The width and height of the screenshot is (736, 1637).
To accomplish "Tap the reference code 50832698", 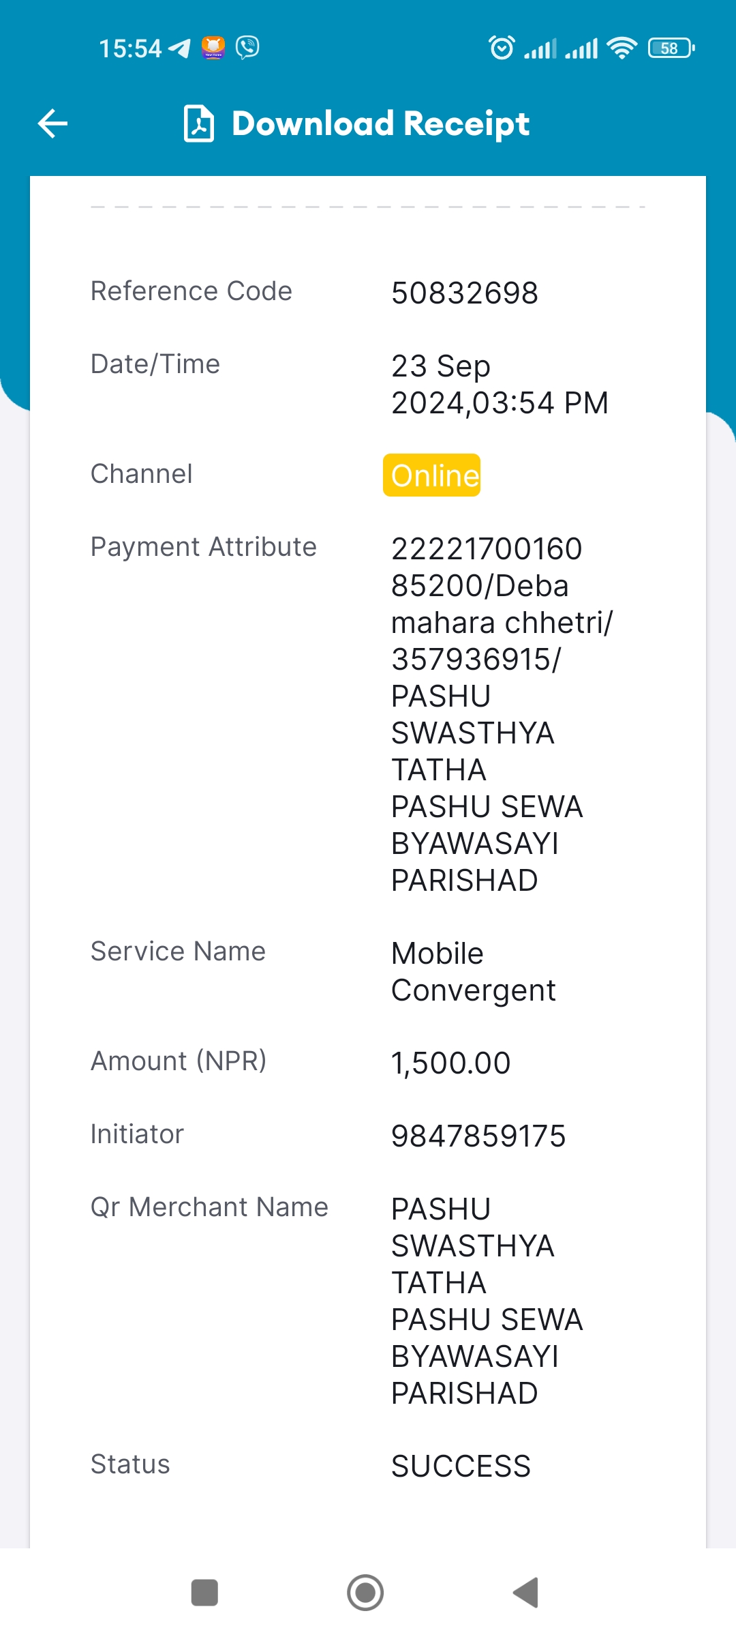I will point(465,293).
